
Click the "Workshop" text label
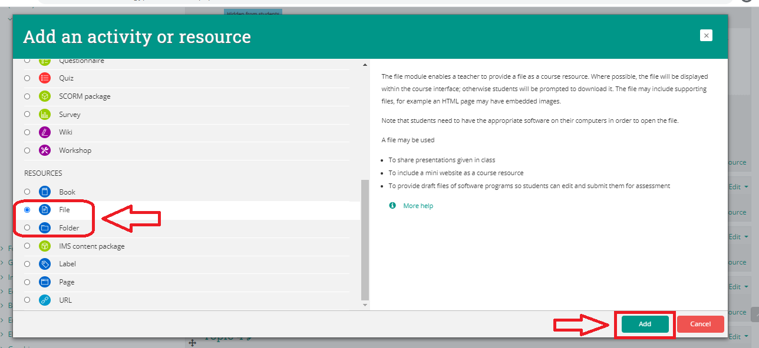(x=75, y=150)
